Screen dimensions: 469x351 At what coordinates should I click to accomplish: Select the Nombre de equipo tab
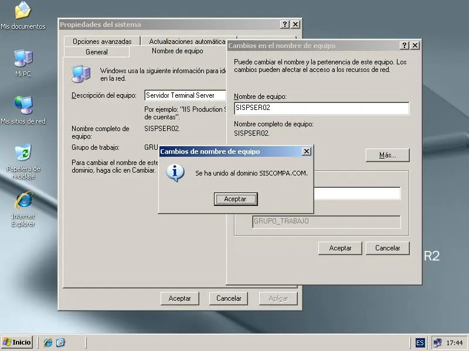click(x=178, y=51)
